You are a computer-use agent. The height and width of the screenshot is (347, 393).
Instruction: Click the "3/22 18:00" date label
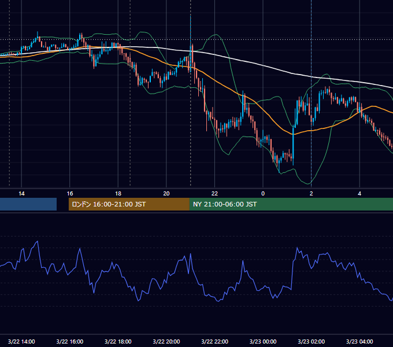(118, 341)
